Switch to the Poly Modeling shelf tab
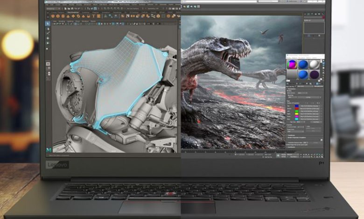 pos(73,13)
